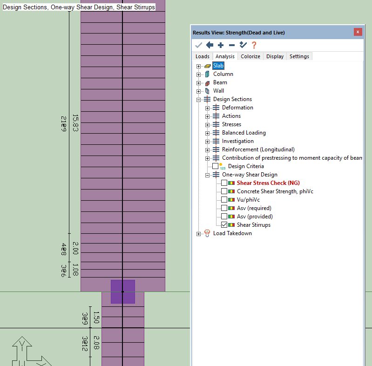Click the Balanced Loading tree label
This screenshot has height=366, width=372.
point(243,133)
